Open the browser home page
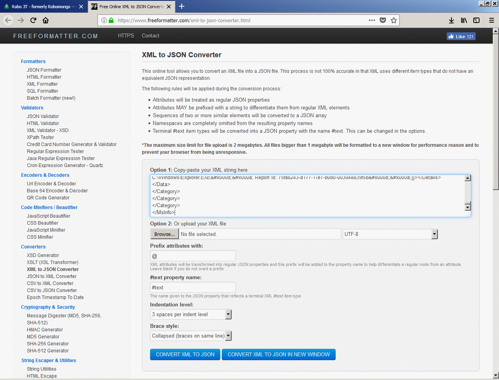This screenshot has height=380, width=499. (x=46, y=20)
